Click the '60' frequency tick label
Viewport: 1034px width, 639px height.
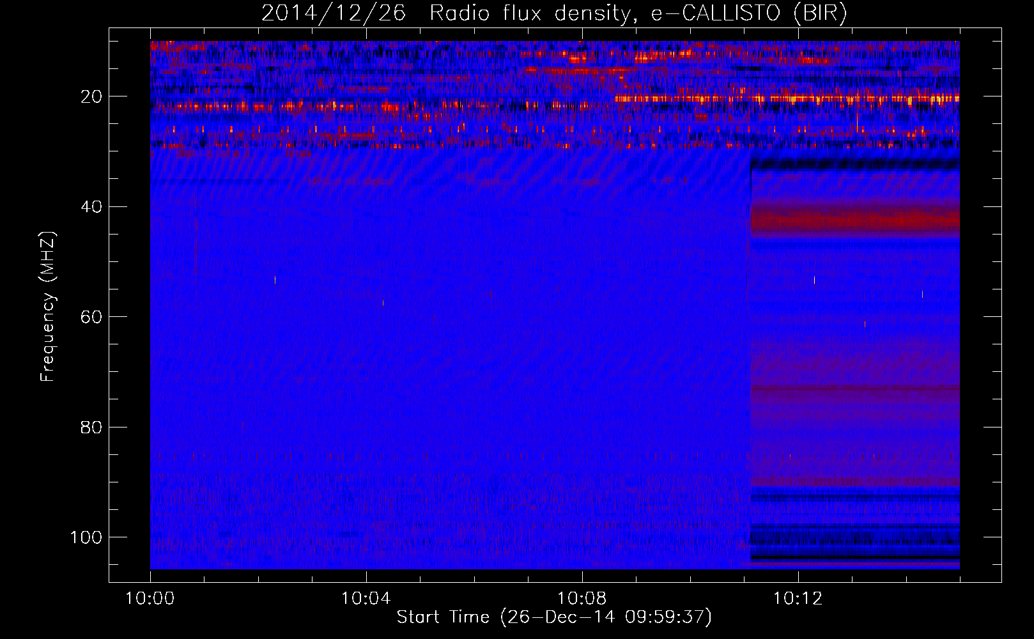coord(91,318)
